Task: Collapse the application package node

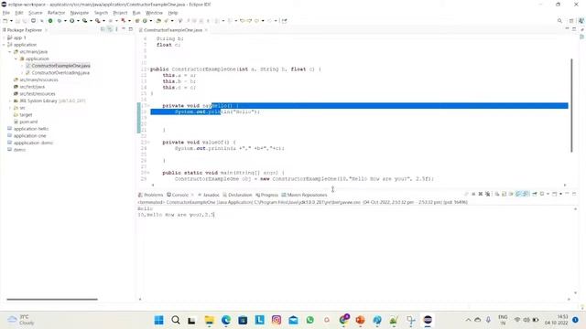Action: (x=16, y=58)
